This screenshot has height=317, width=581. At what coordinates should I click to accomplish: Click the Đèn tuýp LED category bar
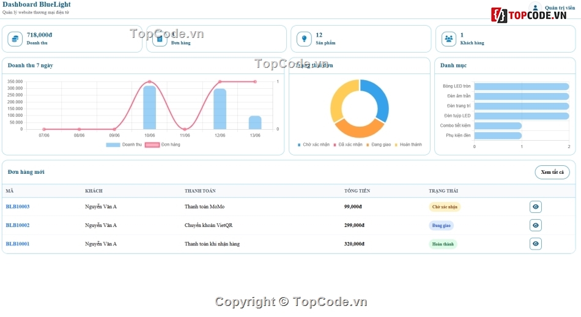[521, 116]
